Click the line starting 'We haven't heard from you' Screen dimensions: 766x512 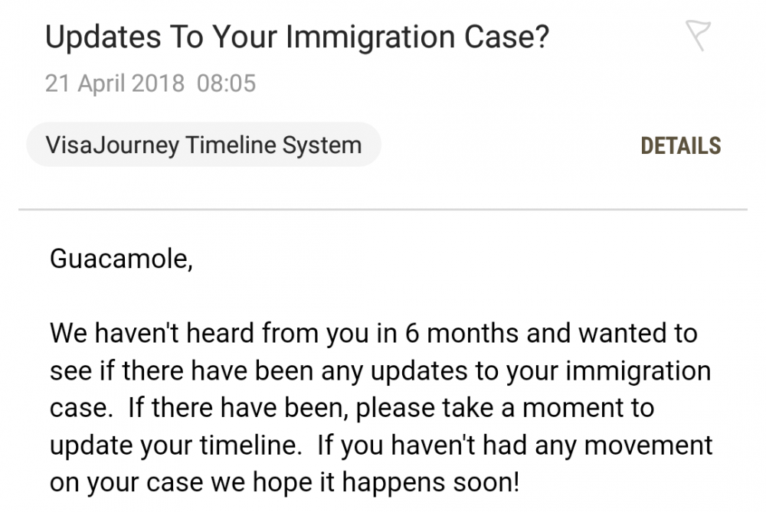pyautogui.click(x=374, y=333)
